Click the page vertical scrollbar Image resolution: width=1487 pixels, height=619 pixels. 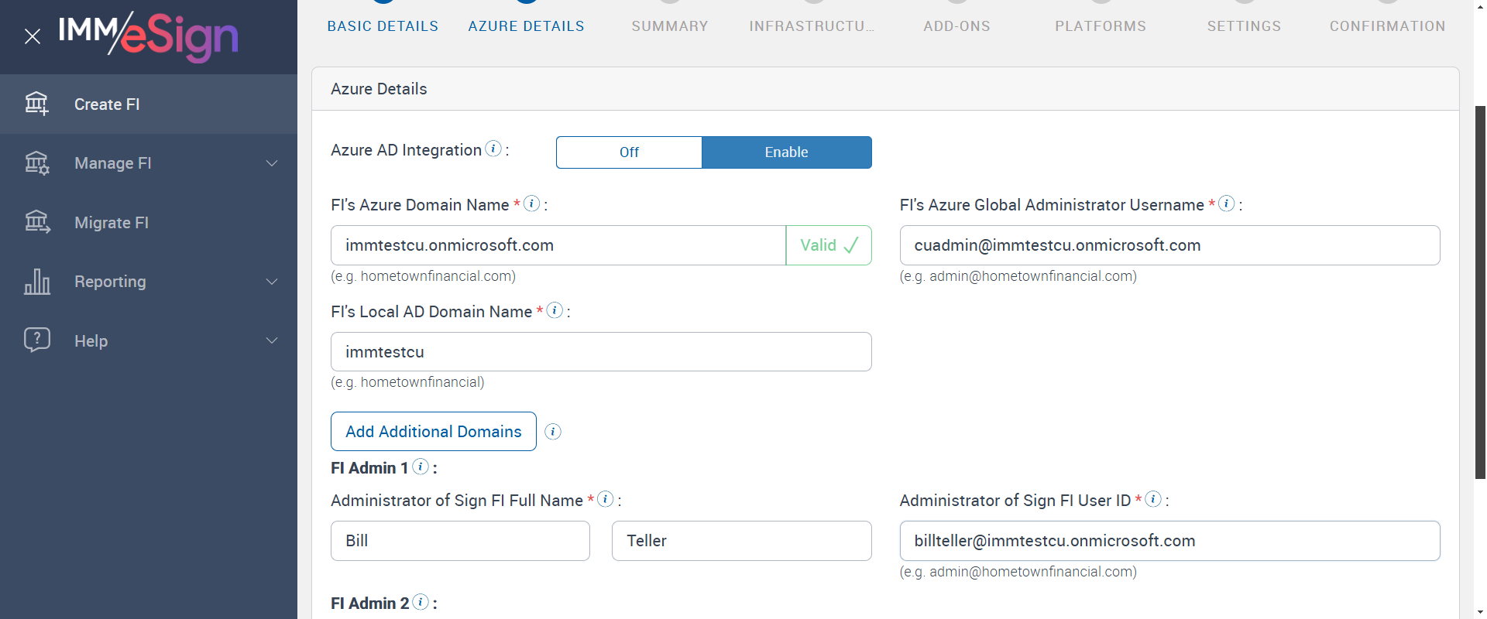tap(1480, 292)
